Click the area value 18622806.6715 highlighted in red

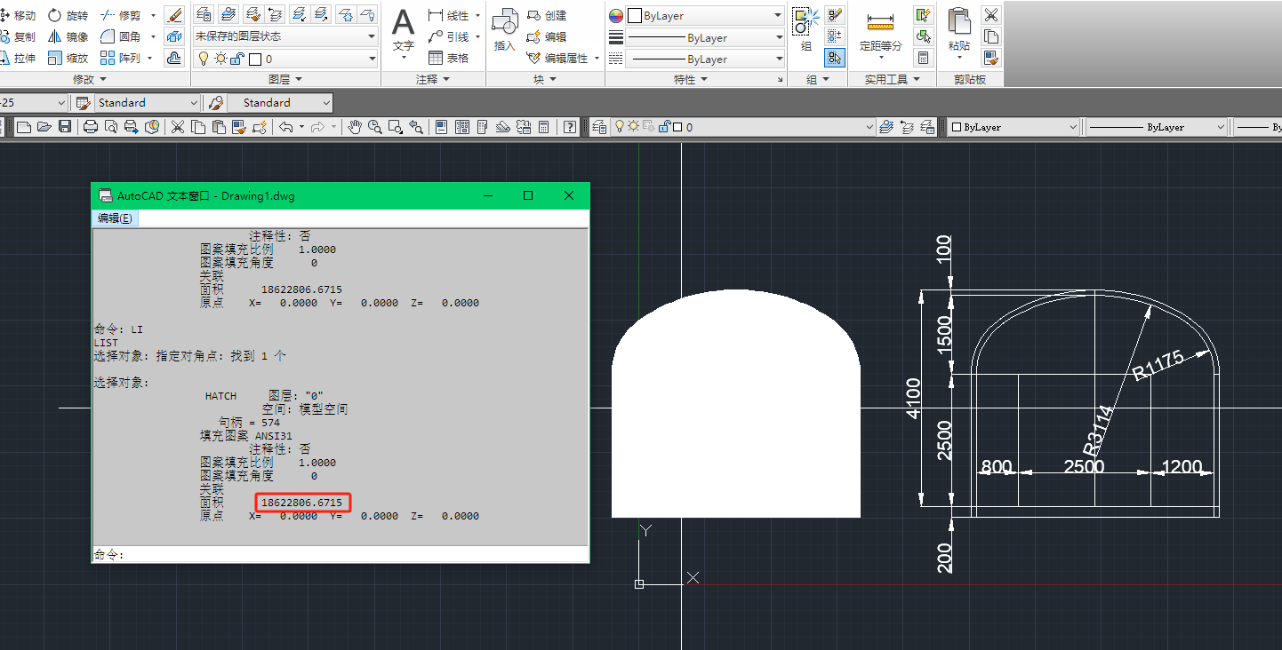[x=301, y=503]
